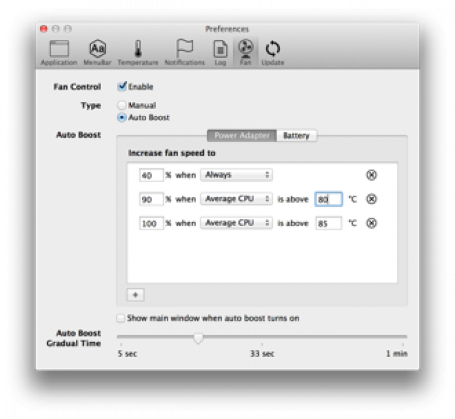The width and height of the screenshot is (455, 419).
Task: Open the Always condition dropdown
Action: point(237,175)
